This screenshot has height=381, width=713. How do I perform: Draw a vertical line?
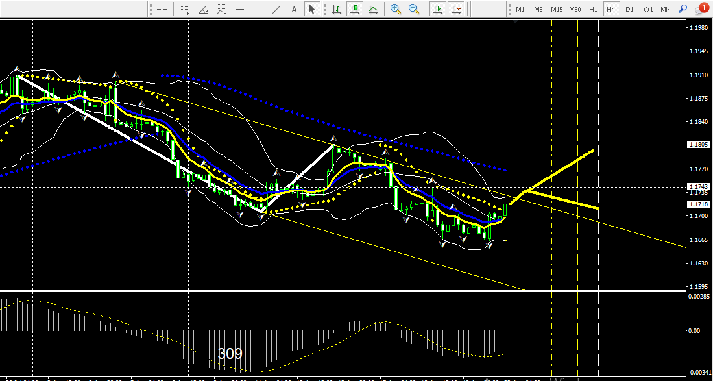258,9
